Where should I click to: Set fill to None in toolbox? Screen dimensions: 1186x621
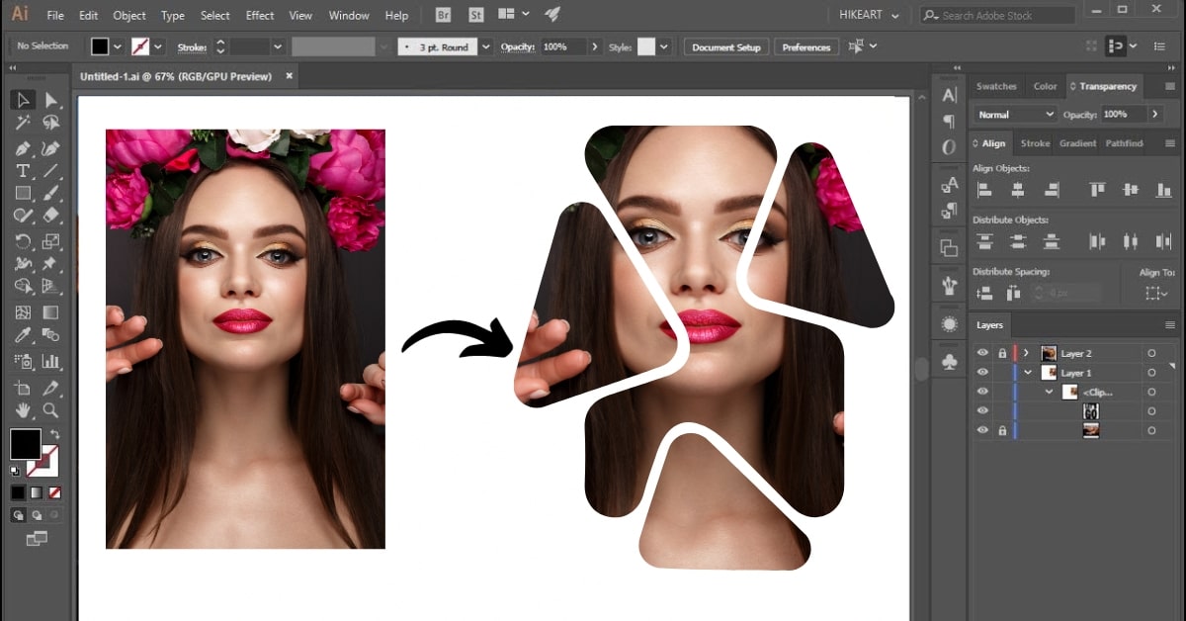click(55, 492)
